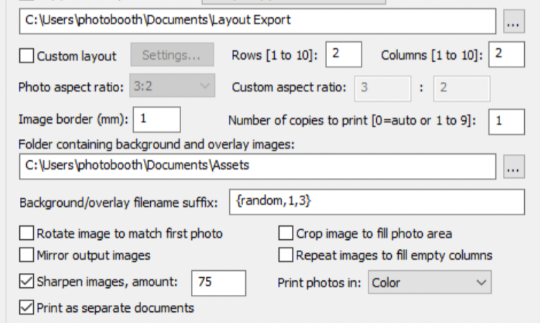Click the sharpen amount field showing 75

click(218, 282)
